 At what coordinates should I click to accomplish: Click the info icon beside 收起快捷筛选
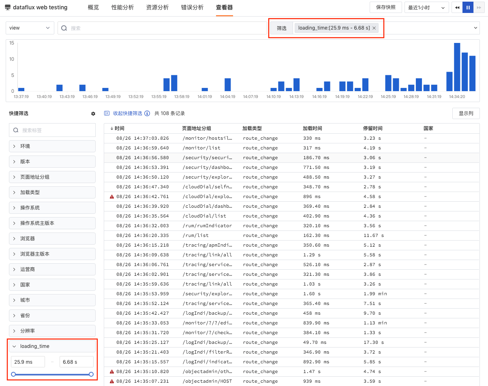tap(147, 113)
